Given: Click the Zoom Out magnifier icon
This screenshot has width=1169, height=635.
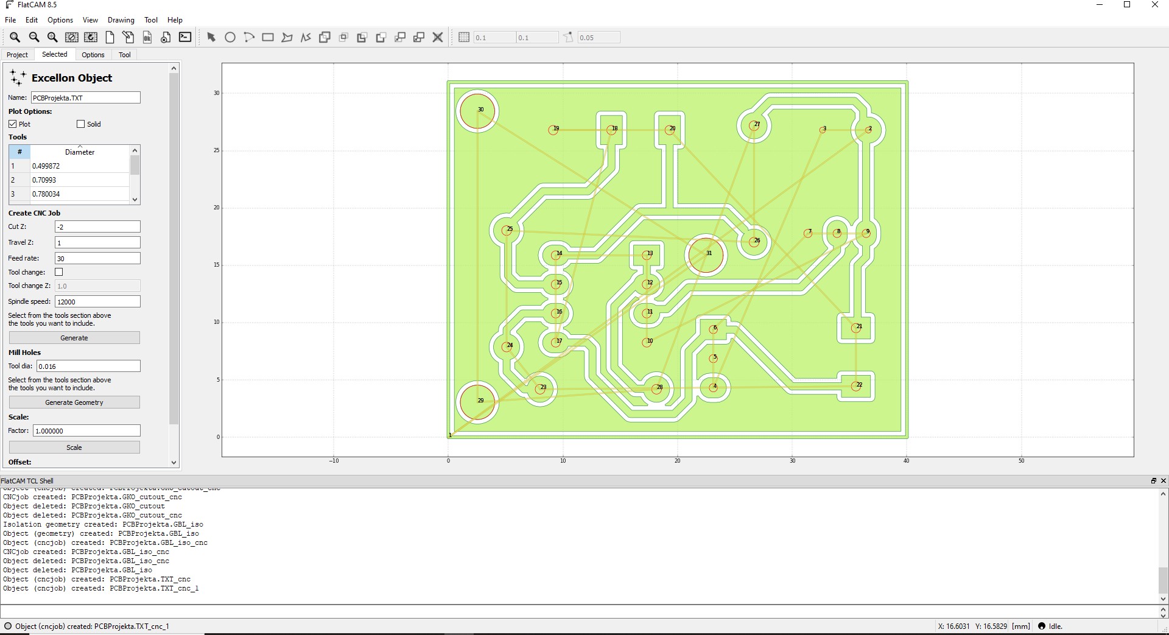Looking at the screenshot, I should coord(33,37).
